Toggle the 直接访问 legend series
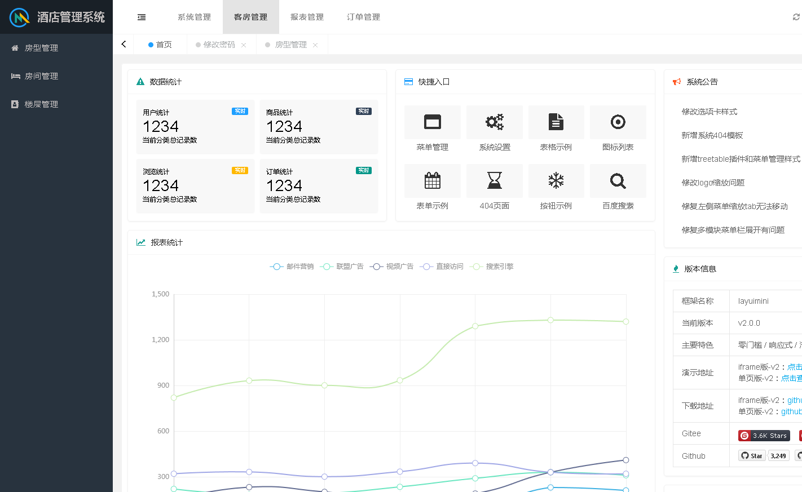Viewport: 802px width, 492px height. point(442,267)
